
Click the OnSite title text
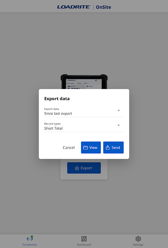103,7
